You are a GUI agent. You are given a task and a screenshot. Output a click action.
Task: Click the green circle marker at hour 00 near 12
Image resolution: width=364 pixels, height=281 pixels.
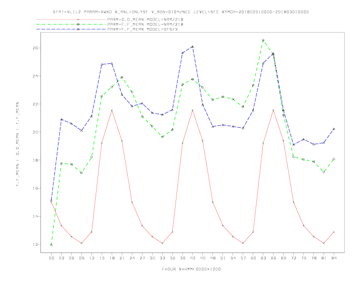tap(51, 245)
